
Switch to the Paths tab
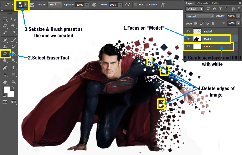[x=215, y=3]
